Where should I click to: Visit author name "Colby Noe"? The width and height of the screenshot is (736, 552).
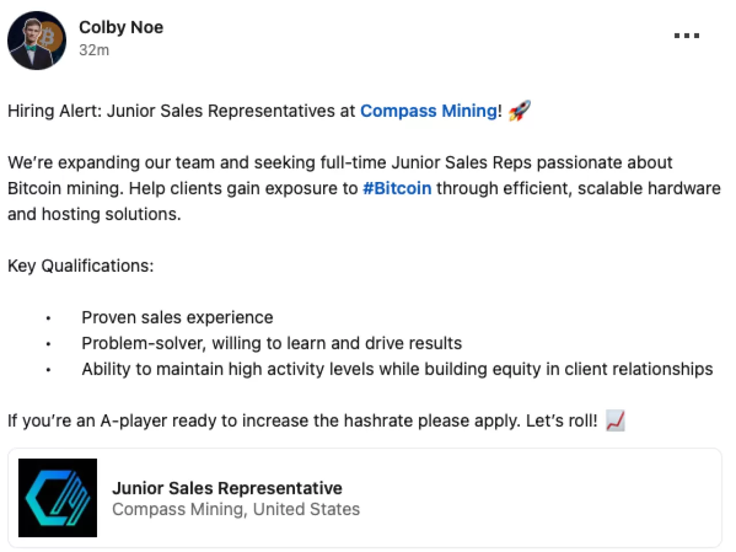click(121, 27)
